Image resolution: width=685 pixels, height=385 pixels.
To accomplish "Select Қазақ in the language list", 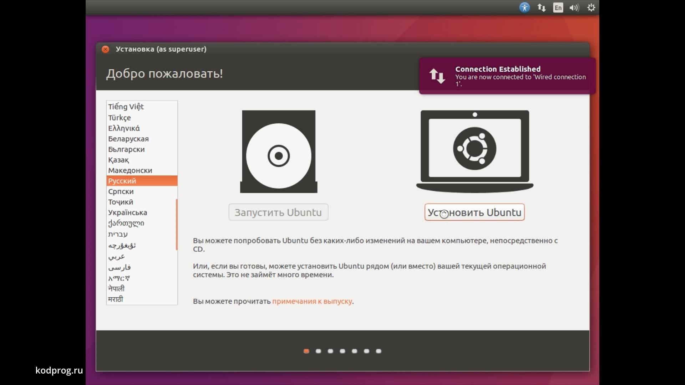I will tap(142, 160).
